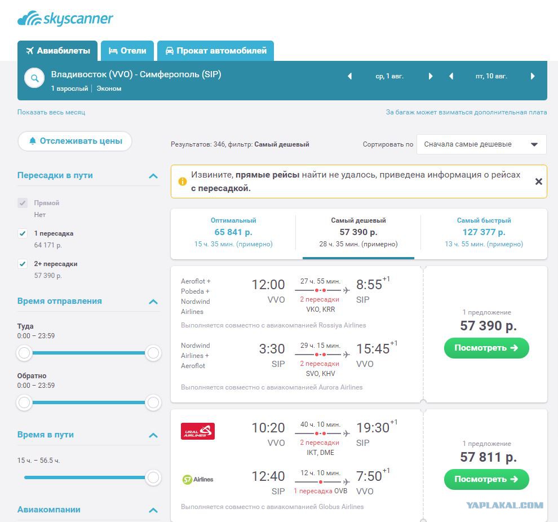Image resolution: width=558 pixels, height=522 pixels.
Task: Switch to the Отели tab
Action: tap(127, 51)
